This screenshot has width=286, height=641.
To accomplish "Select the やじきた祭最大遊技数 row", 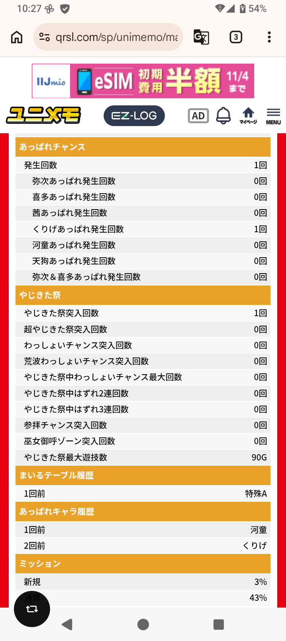I will click(143, 457).
